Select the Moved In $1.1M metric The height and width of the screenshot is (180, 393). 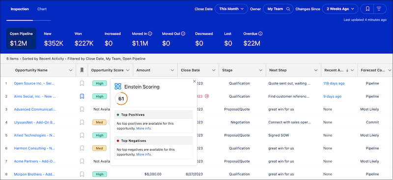coord(142,39)
